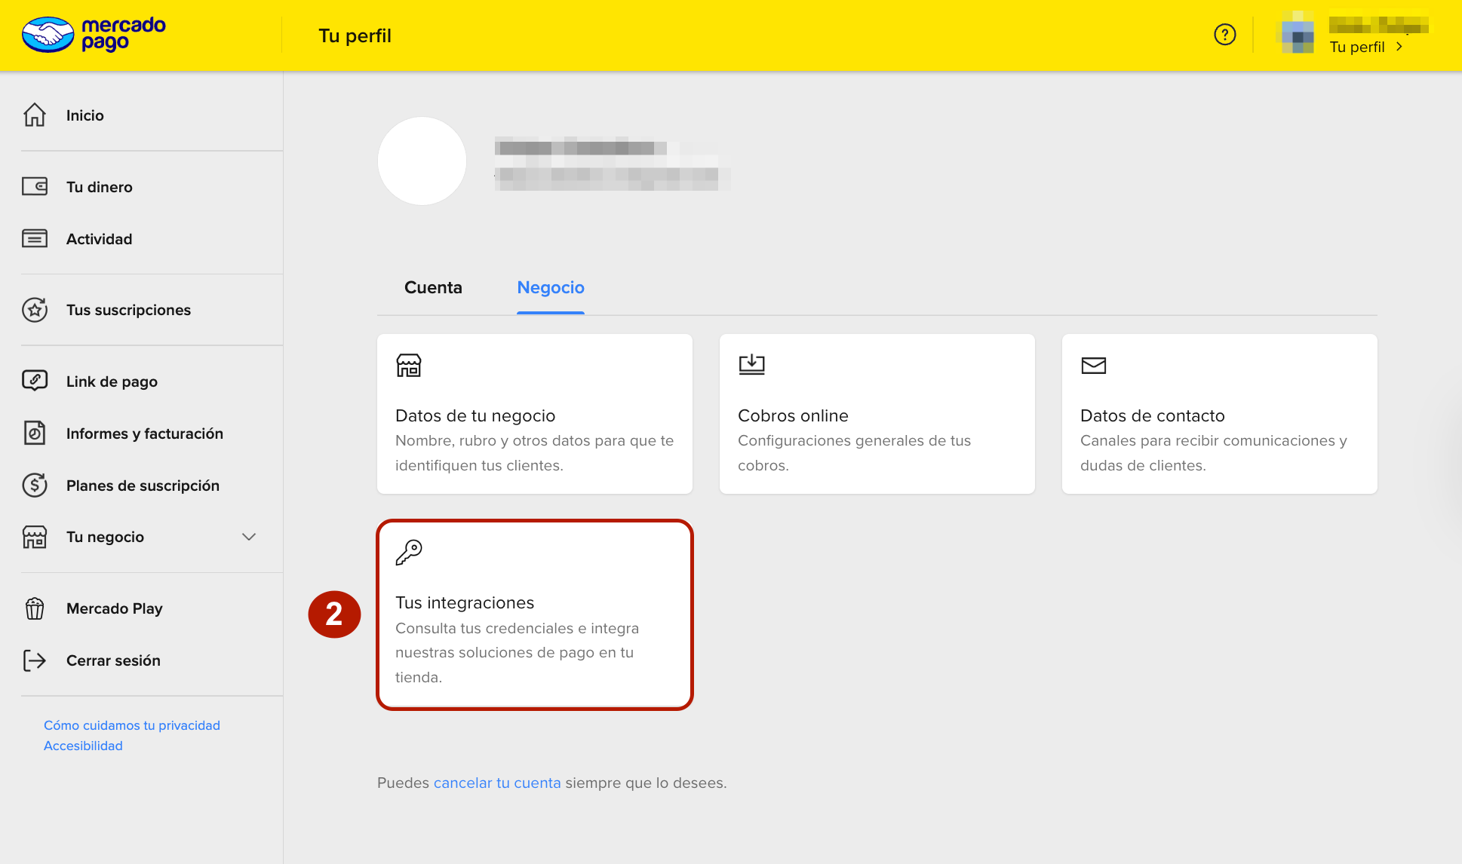Viewport: 1462px width, 864px height.
Task: Click the round profile picture placeholder
Action: (422, 161)
